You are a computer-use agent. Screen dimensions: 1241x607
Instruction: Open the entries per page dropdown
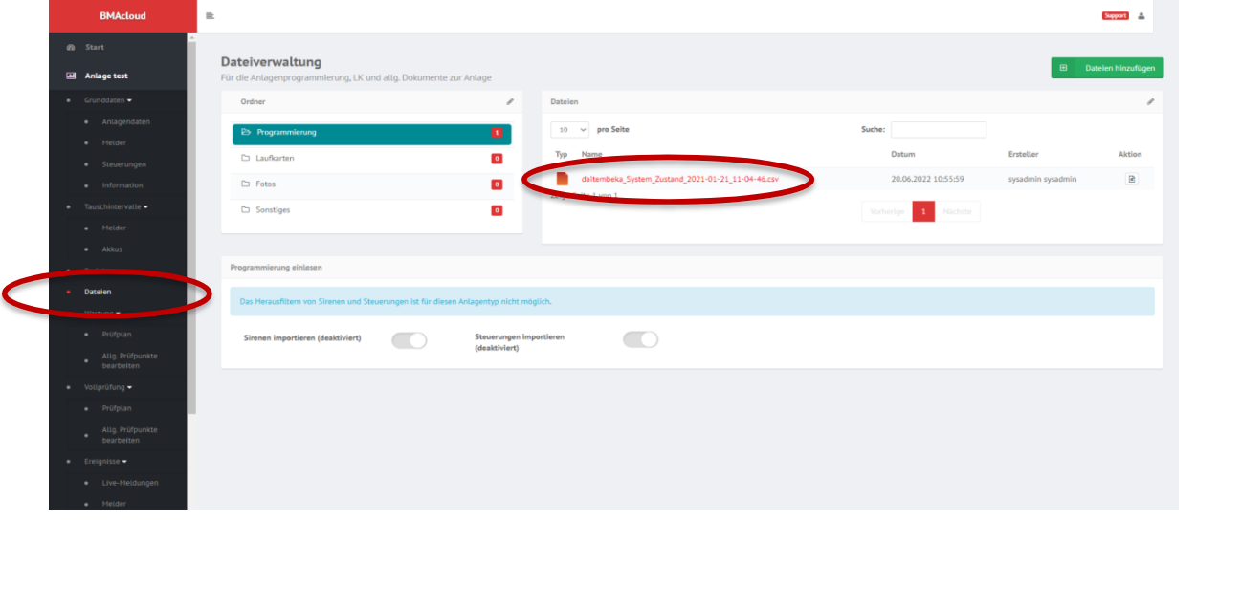pyautogui.click(x=570, y=129)
